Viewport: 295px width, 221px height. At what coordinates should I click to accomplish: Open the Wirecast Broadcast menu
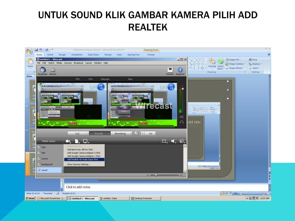tap(78, 63)
